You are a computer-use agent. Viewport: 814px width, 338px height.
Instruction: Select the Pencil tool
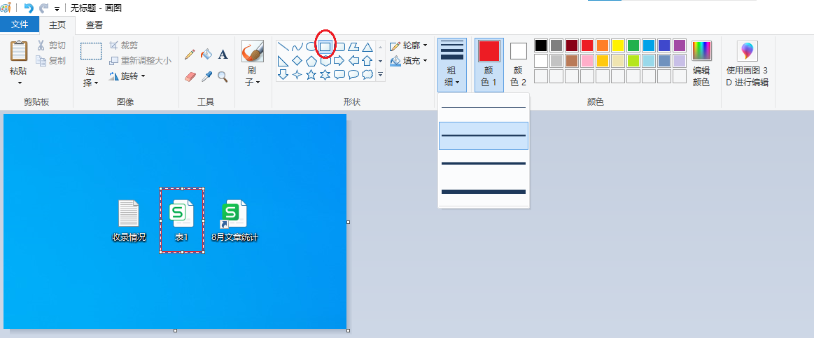coord(190,54)
